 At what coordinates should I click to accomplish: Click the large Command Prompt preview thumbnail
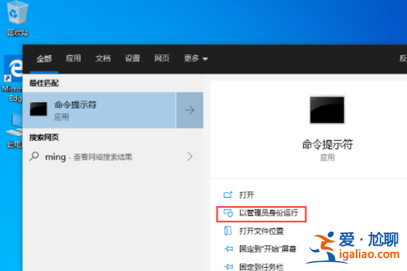[327, 110]
